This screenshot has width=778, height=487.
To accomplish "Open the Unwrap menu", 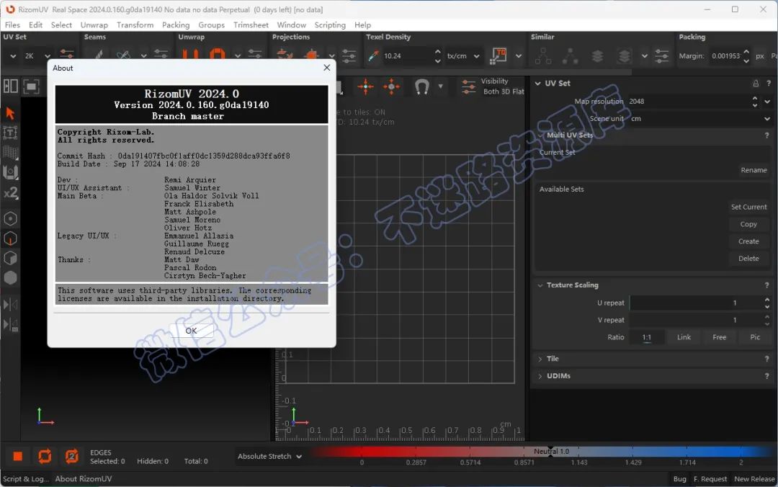I will [x=94, y=24].
